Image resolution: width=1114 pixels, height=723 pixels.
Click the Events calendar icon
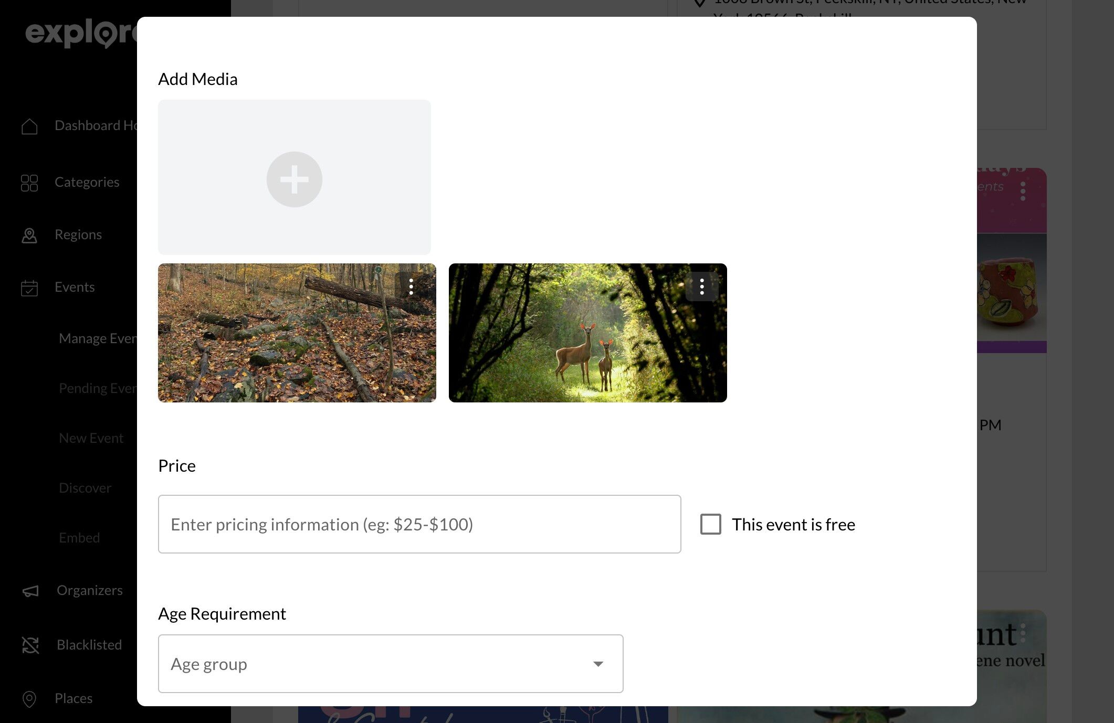click(29, 288)
